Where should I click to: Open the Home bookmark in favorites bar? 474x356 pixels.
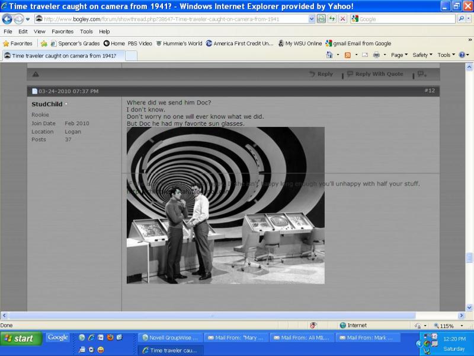click(x=114, y=43)
